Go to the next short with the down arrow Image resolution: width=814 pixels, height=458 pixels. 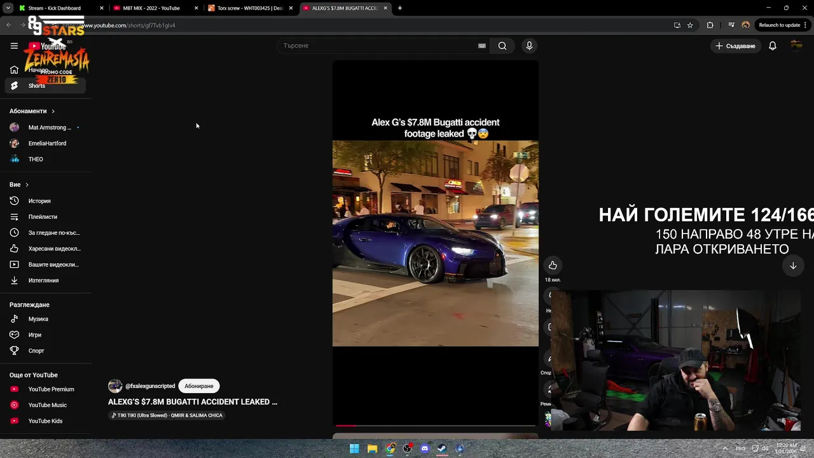tap(793, 266)
